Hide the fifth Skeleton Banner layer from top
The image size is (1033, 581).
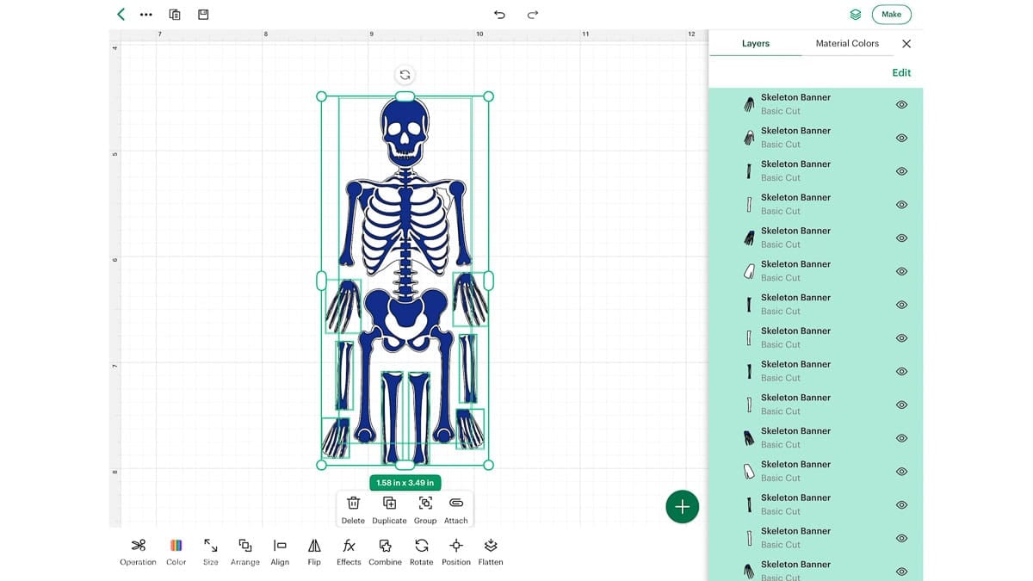[x=901, y=238]
